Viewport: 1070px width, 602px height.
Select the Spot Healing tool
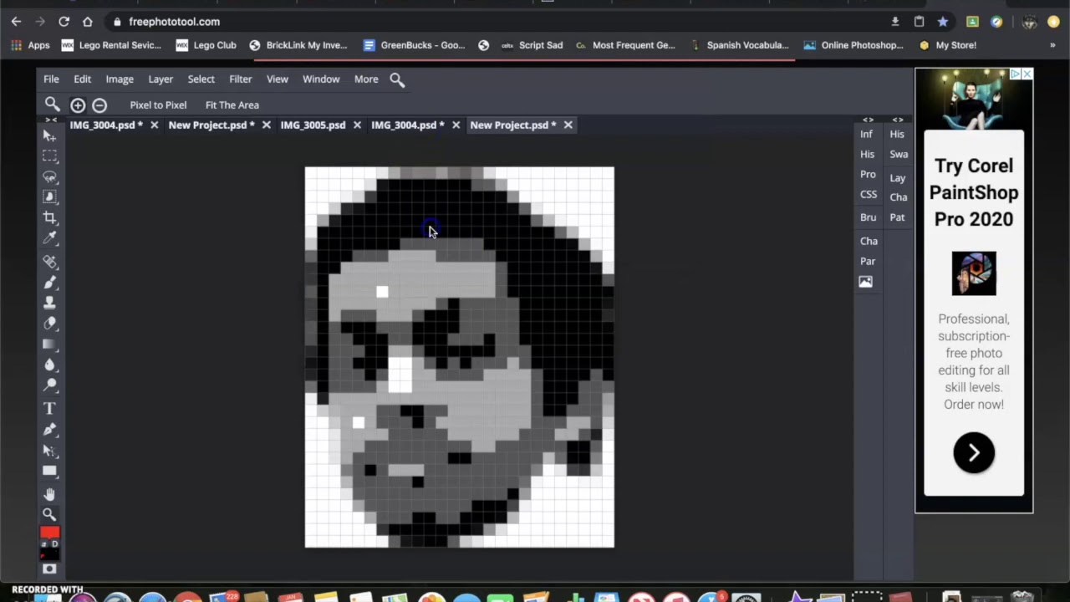pos(49,262)
